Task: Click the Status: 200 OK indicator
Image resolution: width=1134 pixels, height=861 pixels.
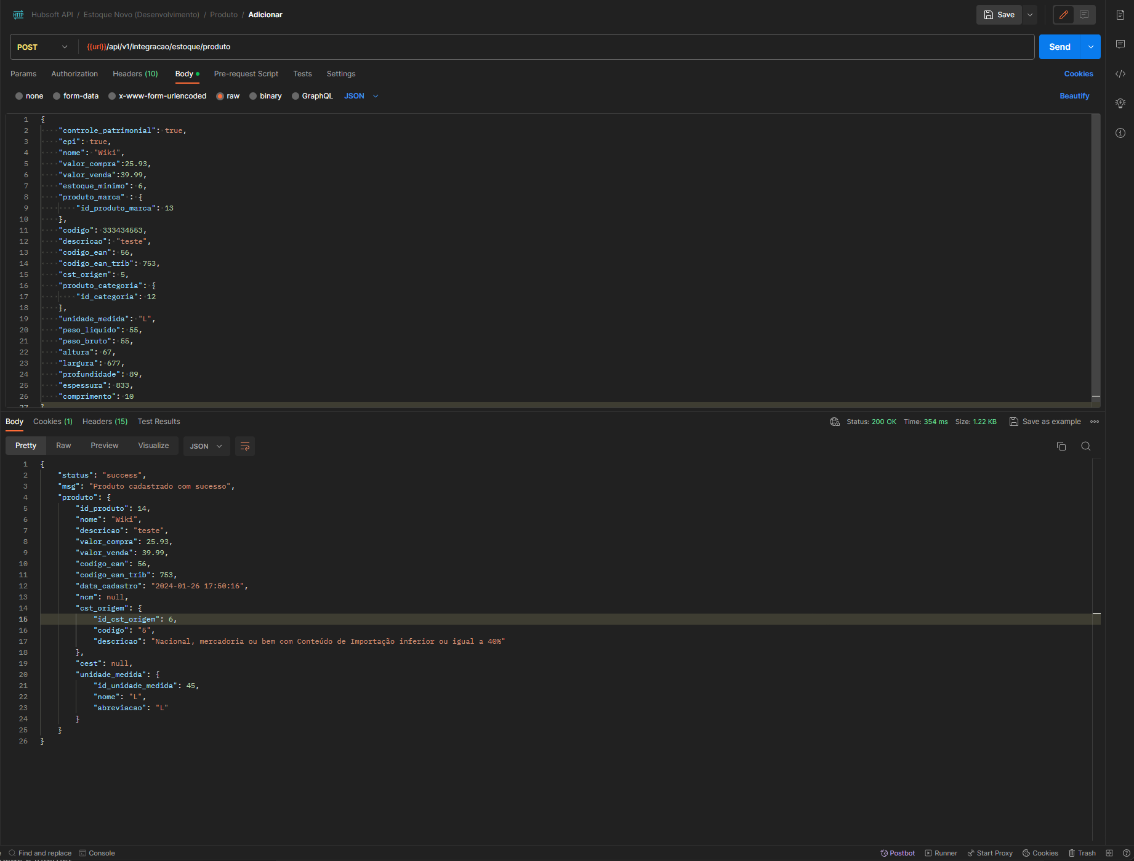Action: point(871,422)
